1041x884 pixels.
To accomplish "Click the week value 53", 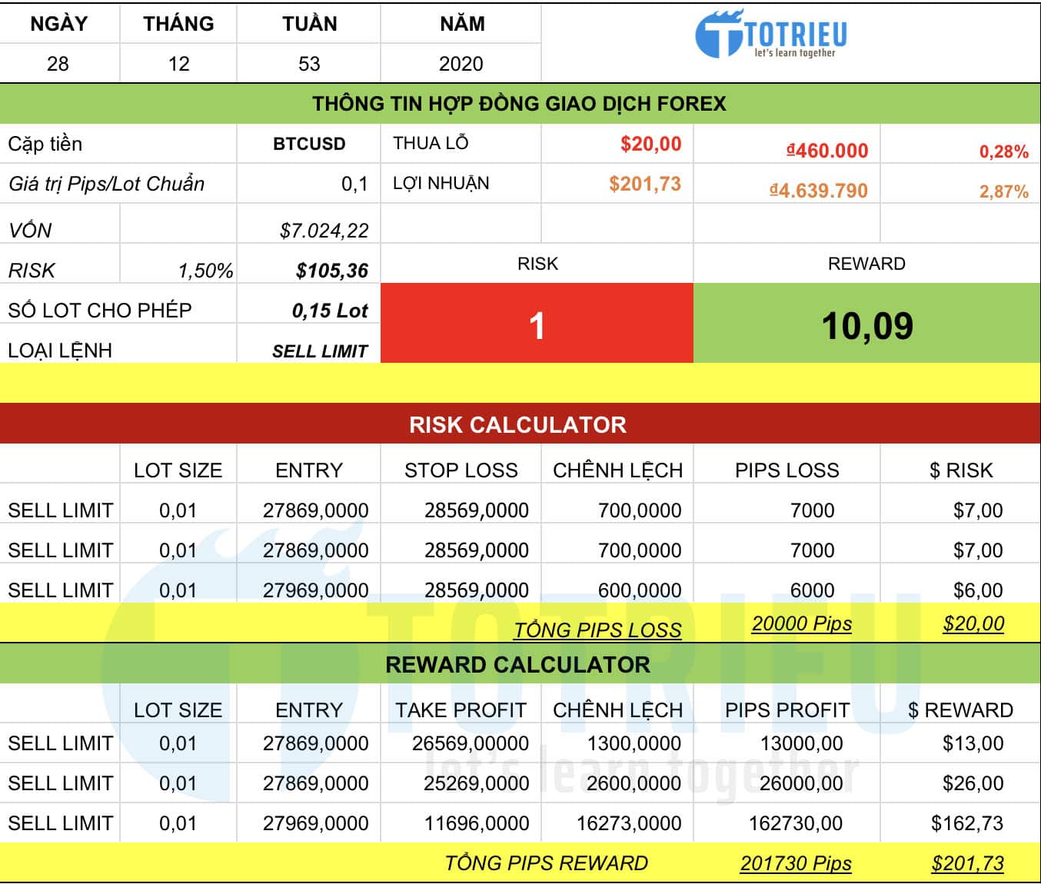I will coord(309,64).
